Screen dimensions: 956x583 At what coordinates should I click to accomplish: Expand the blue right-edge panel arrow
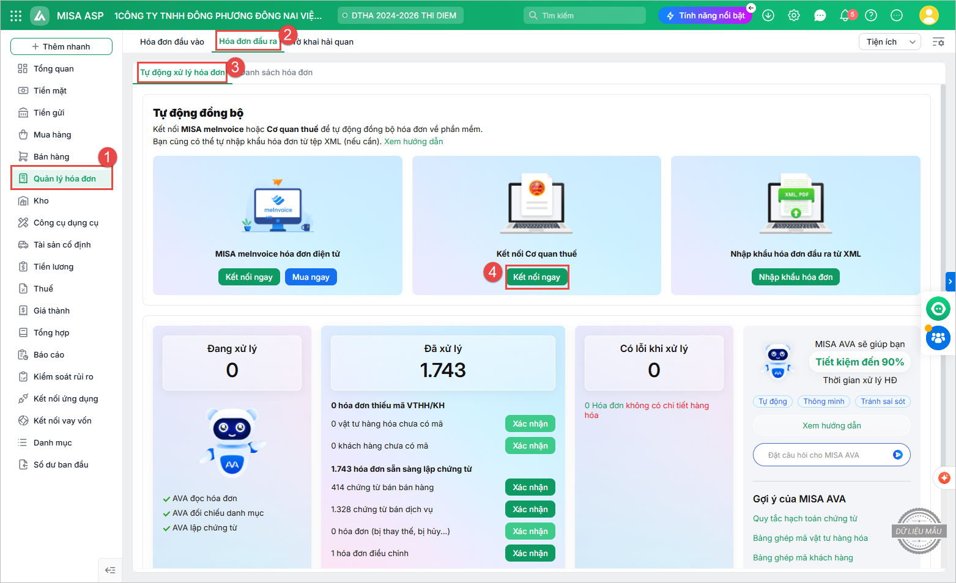click(x=950, y=282)
